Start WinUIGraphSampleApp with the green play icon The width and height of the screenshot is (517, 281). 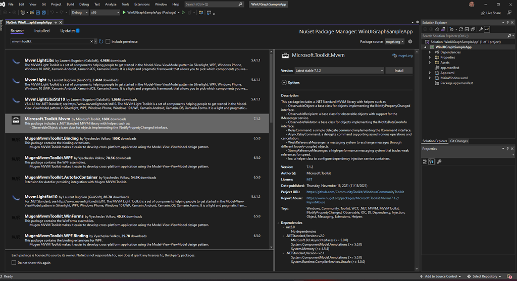tap(124, 12)
